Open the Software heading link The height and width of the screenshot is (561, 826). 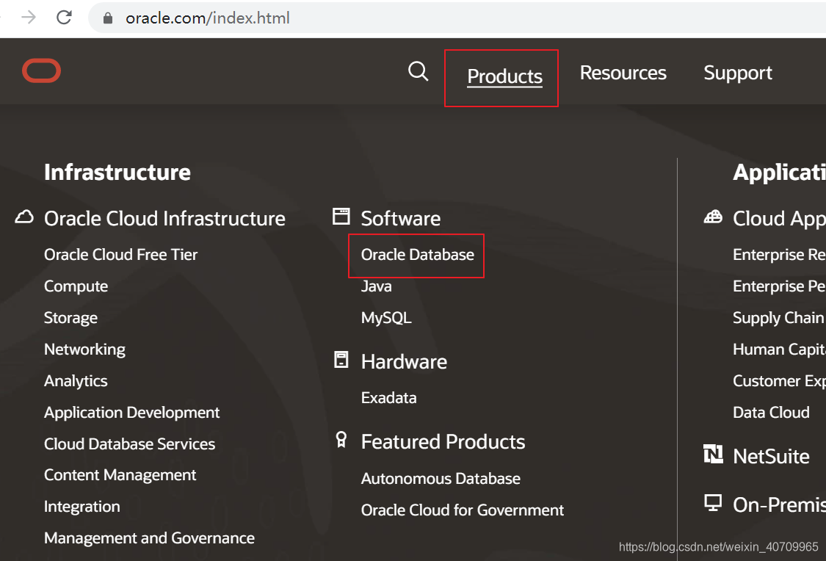pyautogui.click(x=401, y=219)
